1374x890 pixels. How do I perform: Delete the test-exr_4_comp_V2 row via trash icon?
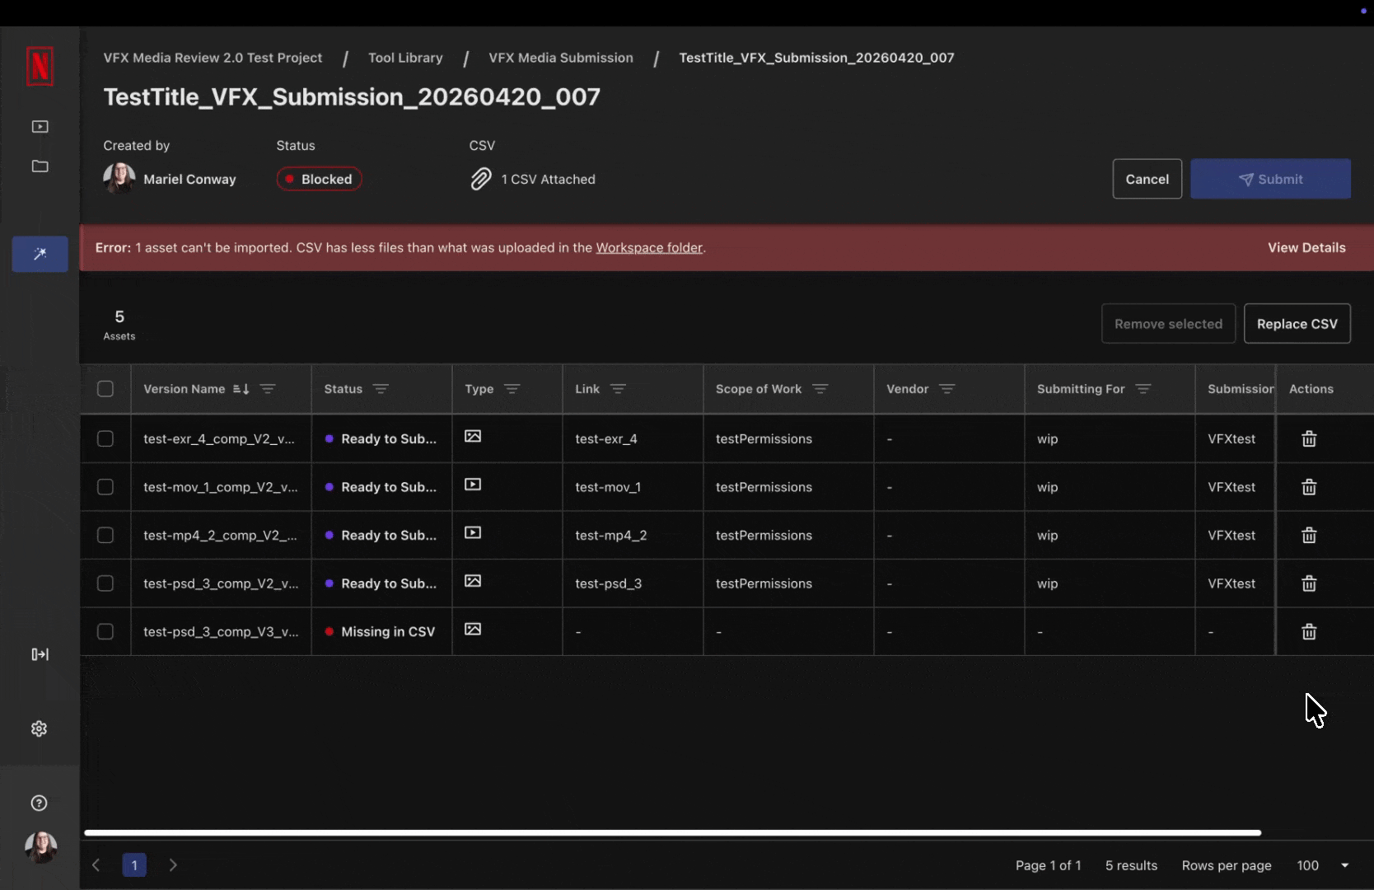click(x=1309, y=438)
